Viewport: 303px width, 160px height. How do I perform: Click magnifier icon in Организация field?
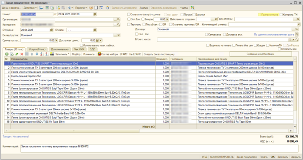tap(118, 19)
